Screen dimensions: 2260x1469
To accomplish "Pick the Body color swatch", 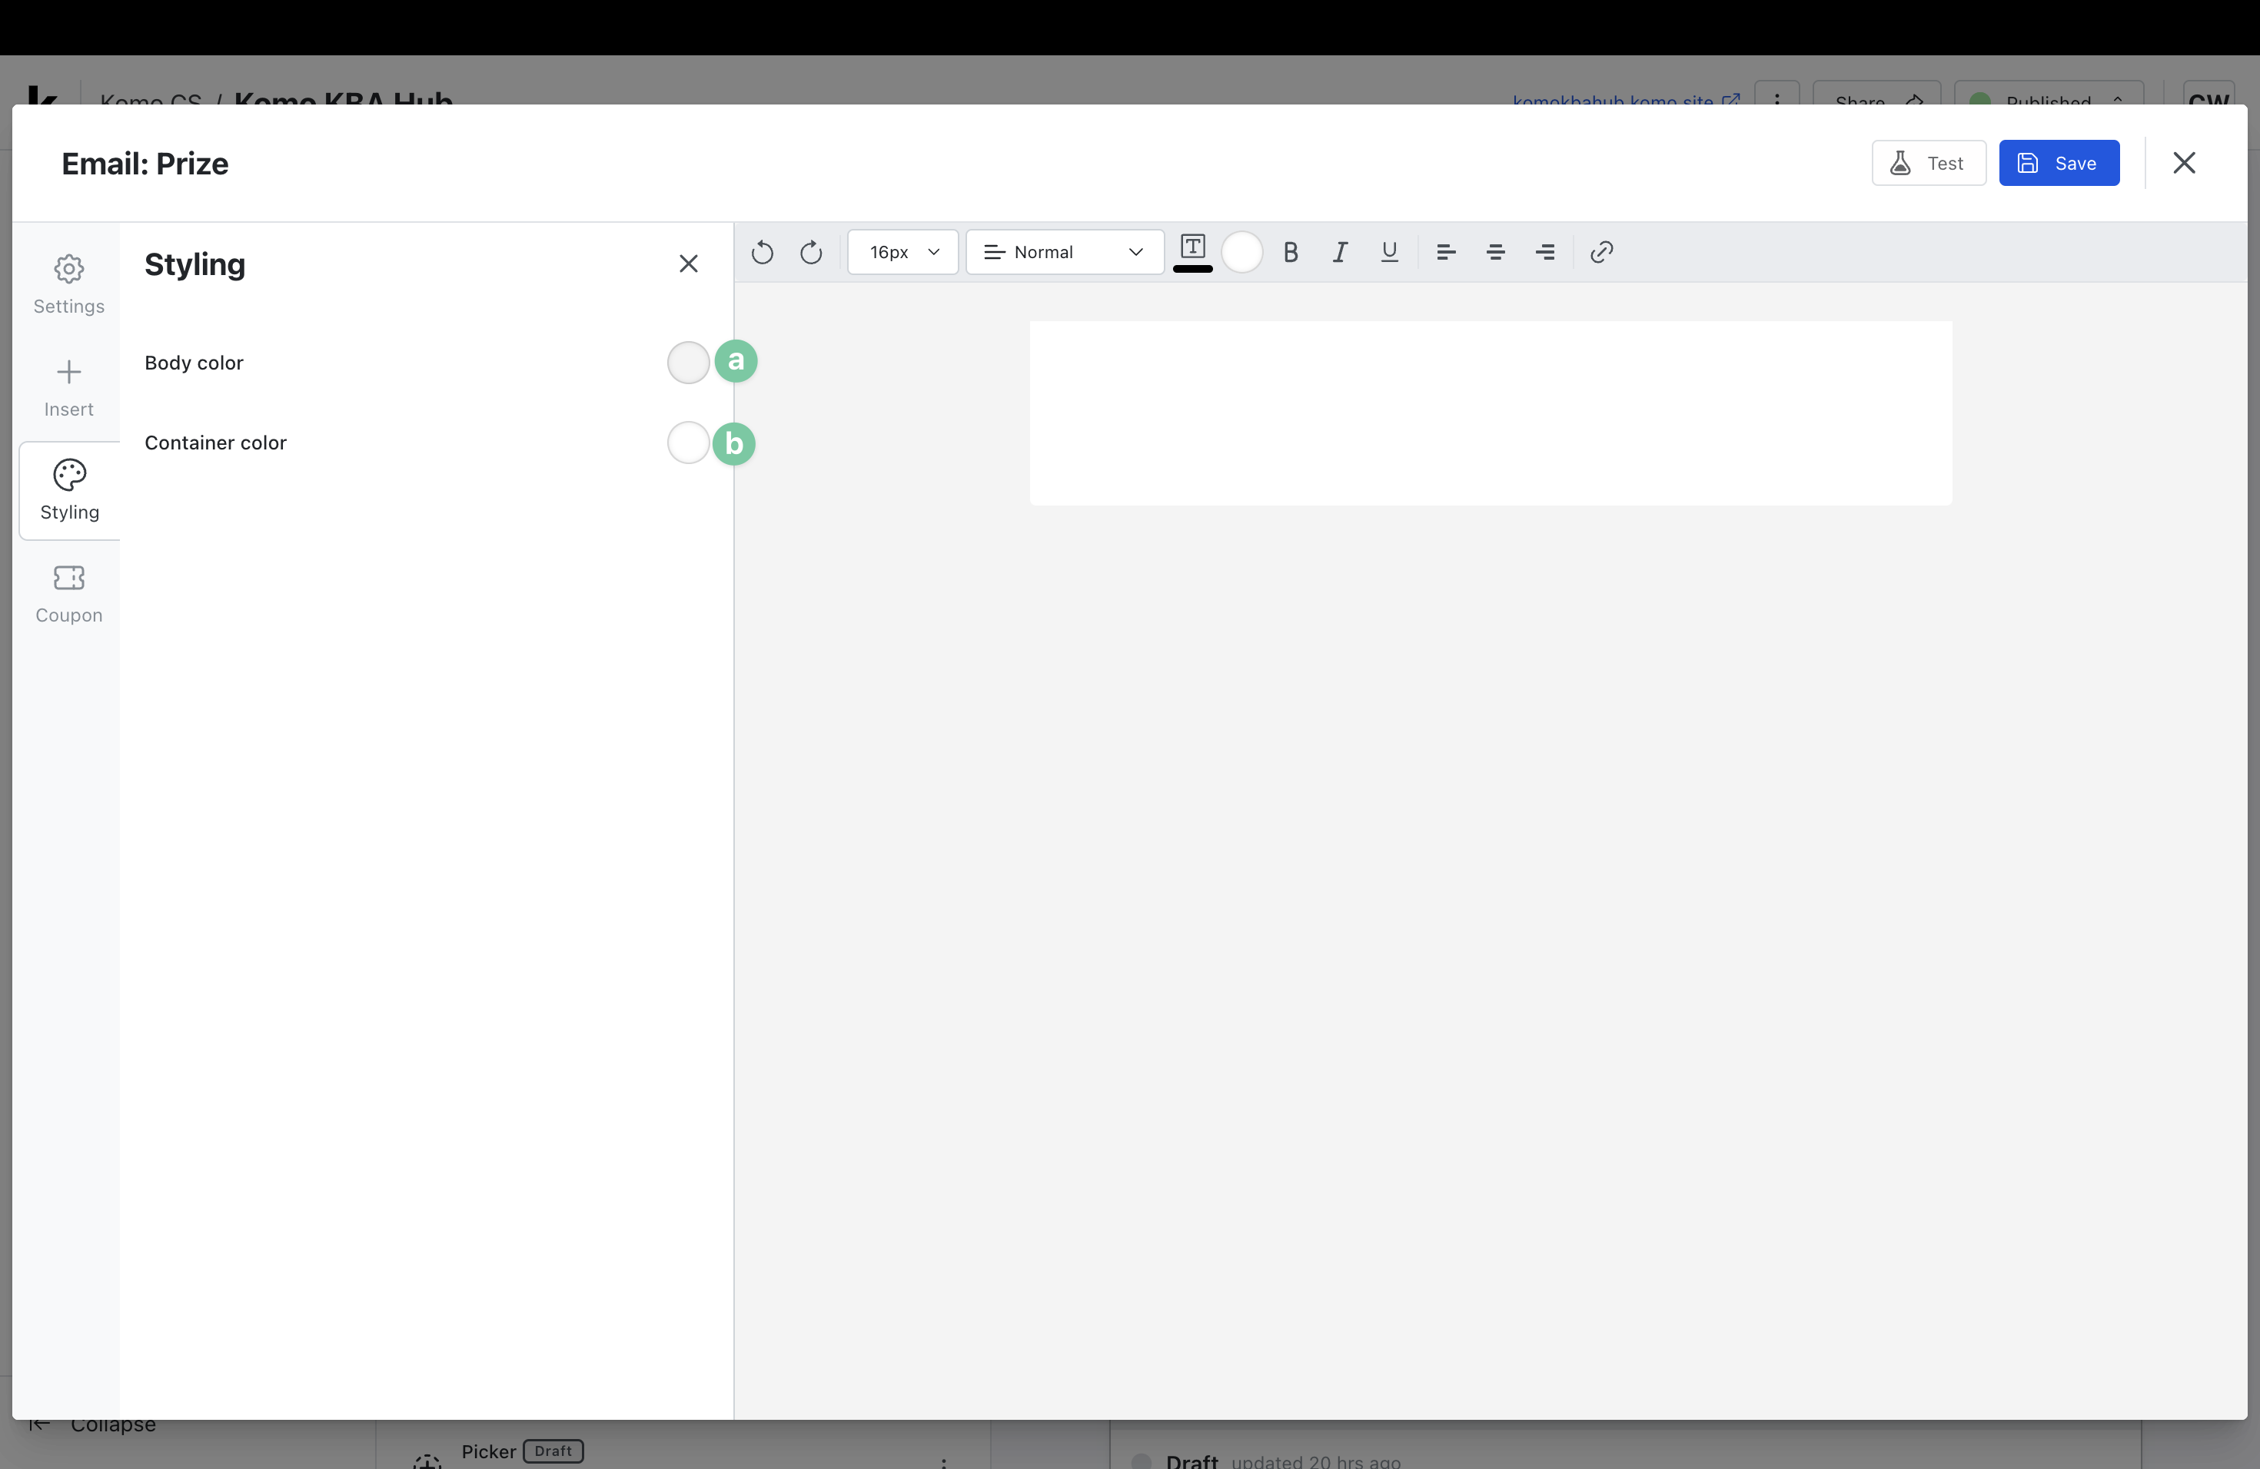I will [x=687, y=363].
